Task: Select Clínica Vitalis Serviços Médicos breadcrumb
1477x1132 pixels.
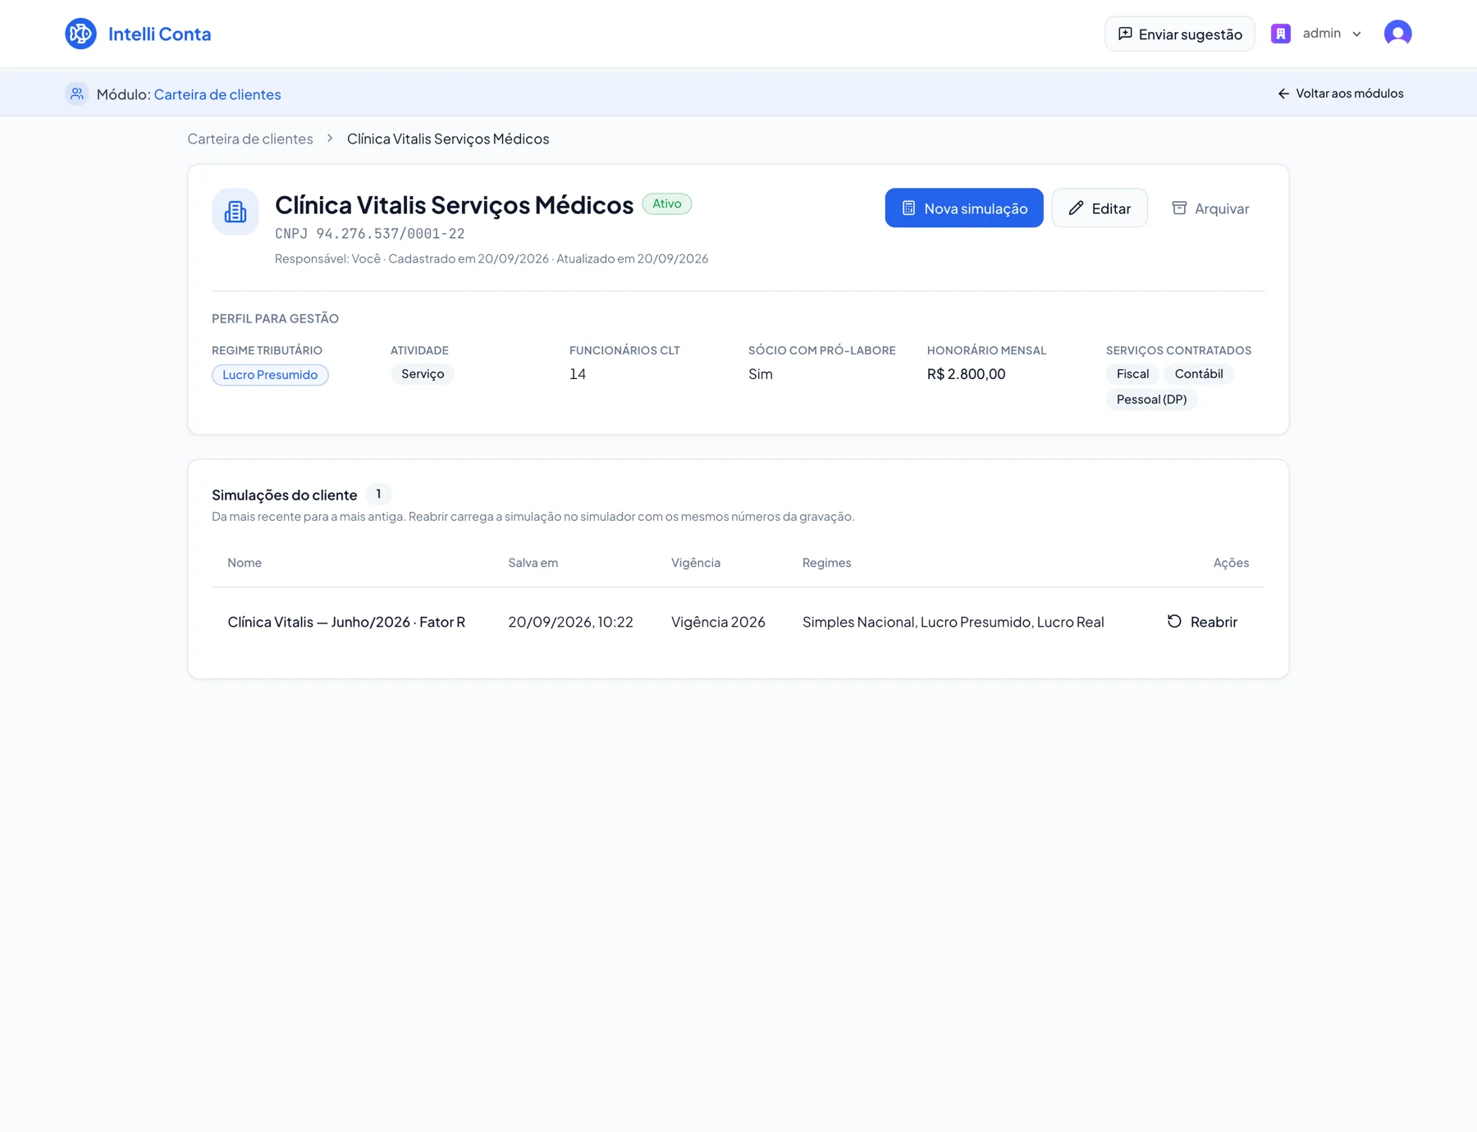Action: [x=448, y=139]
